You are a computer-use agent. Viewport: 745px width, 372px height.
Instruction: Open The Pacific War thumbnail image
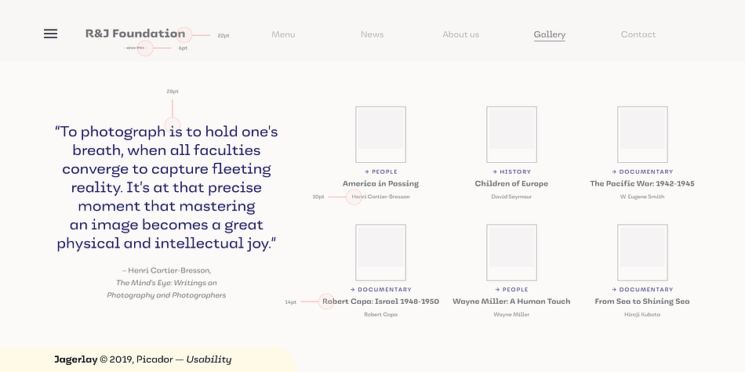[x=642, y=135]
